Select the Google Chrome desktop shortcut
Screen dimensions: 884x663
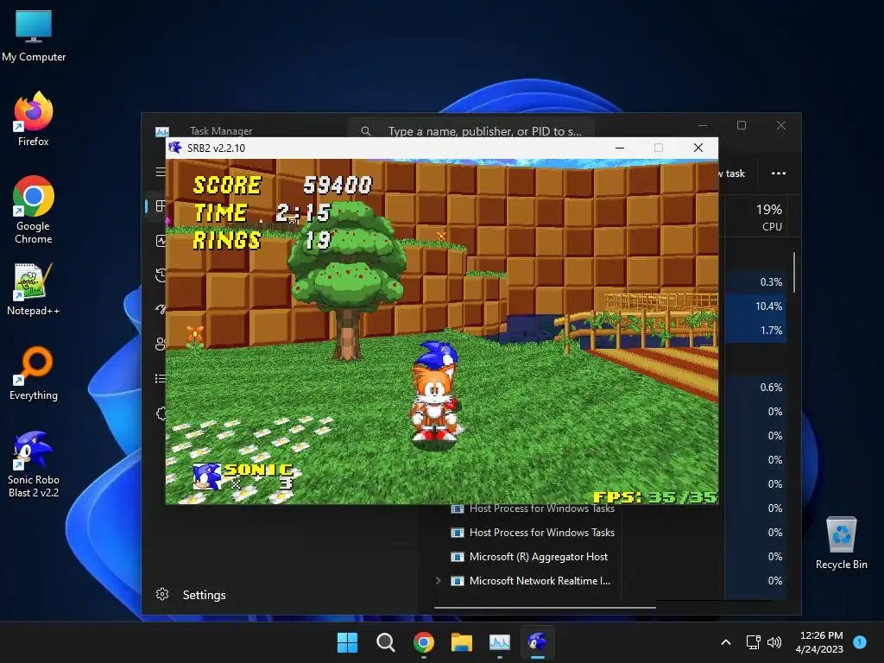(34, 210)
